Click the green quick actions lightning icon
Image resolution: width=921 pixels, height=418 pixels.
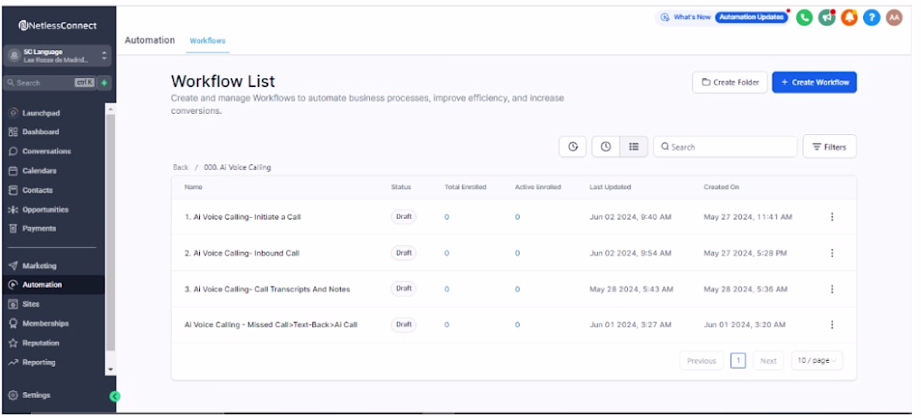point(104,83)
